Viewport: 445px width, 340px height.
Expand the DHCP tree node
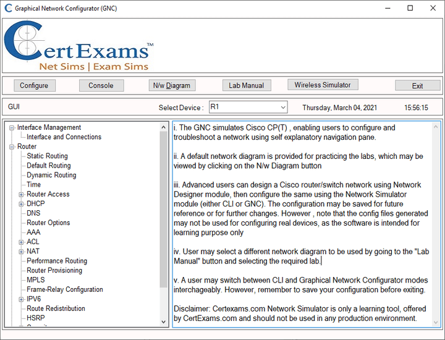pyautogui.click(x=21, y=204)
